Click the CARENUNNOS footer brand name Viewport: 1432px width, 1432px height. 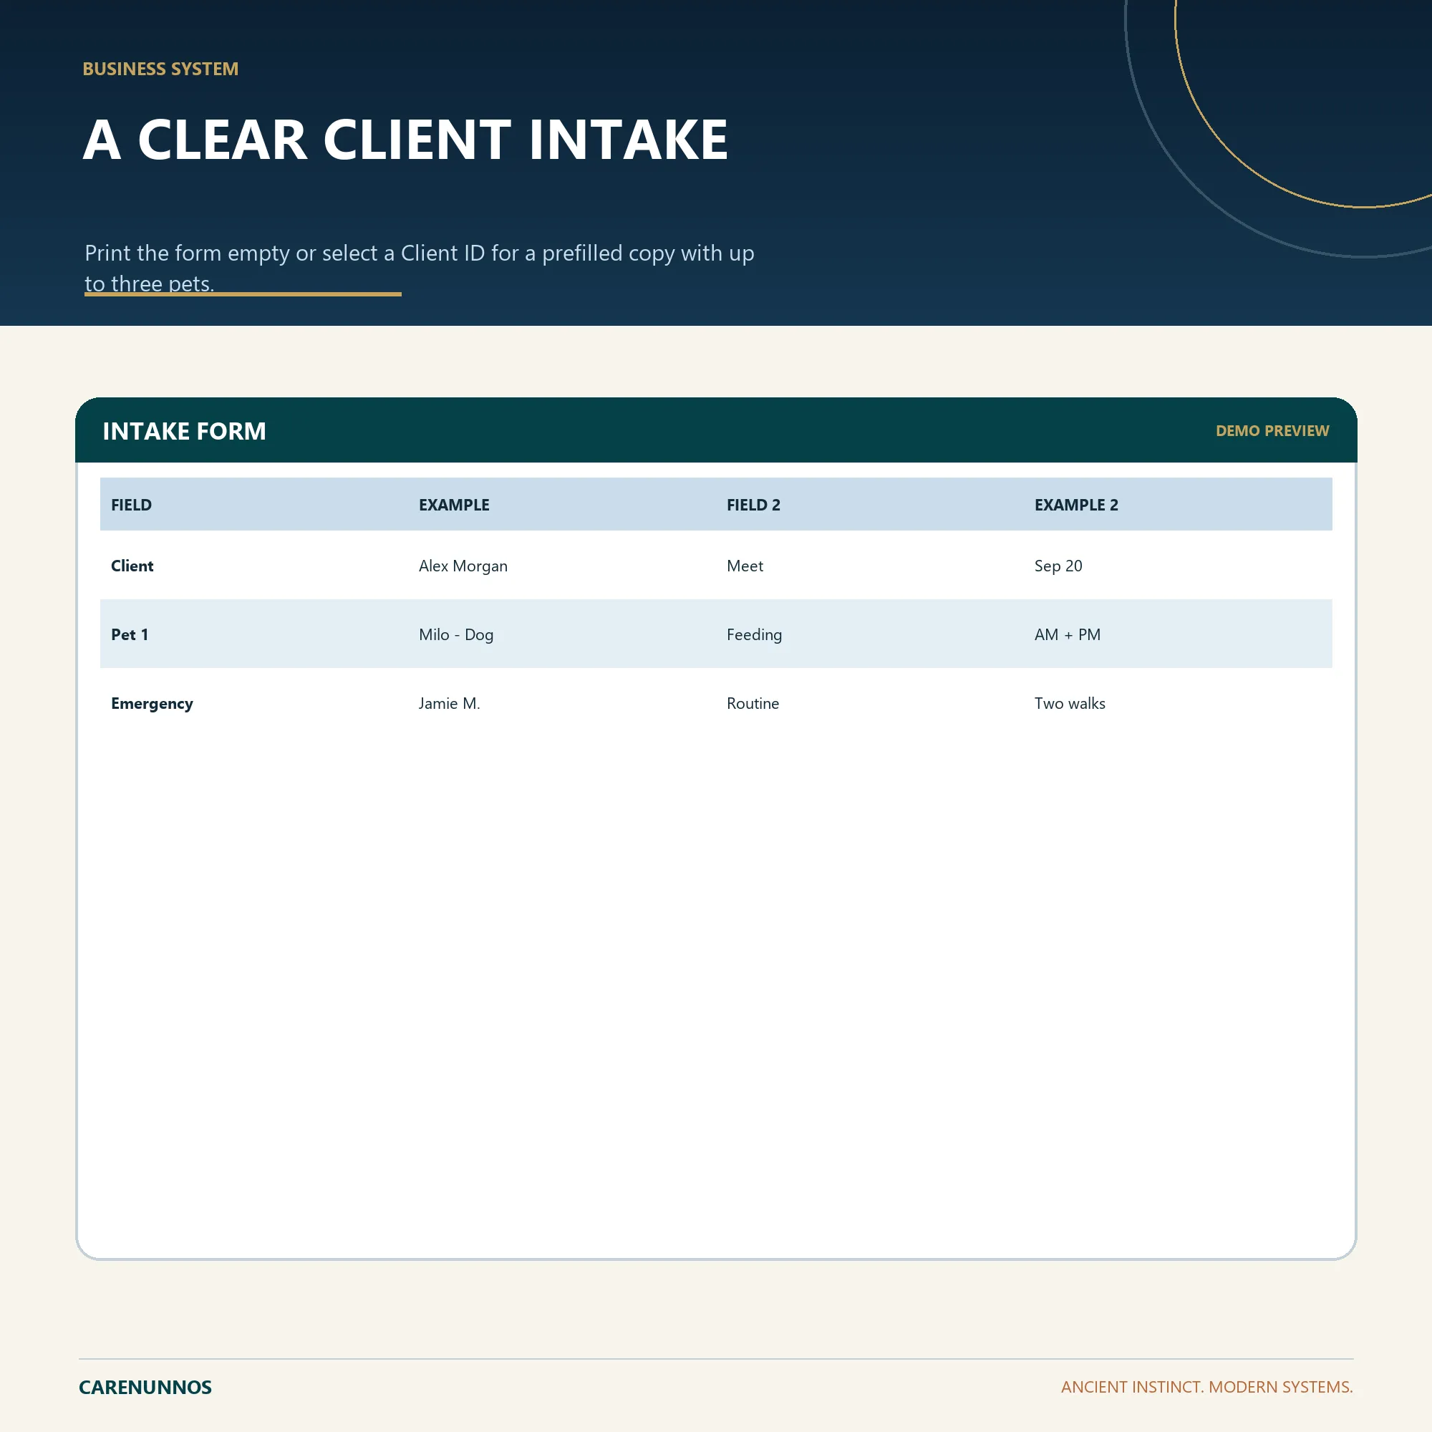point(145,1387)
